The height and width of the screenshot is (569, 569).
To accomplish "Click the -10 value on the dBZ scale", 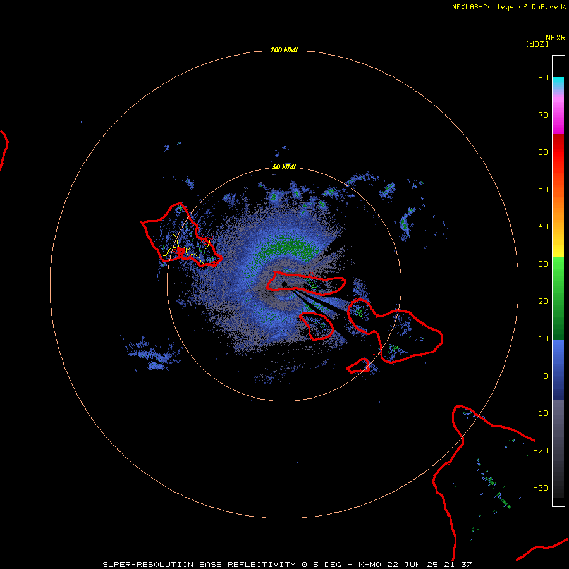I will click(541, 413).
